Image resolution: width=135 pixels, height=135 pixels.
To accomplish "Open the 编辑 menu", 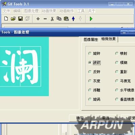I will click(x=17, y=11).
